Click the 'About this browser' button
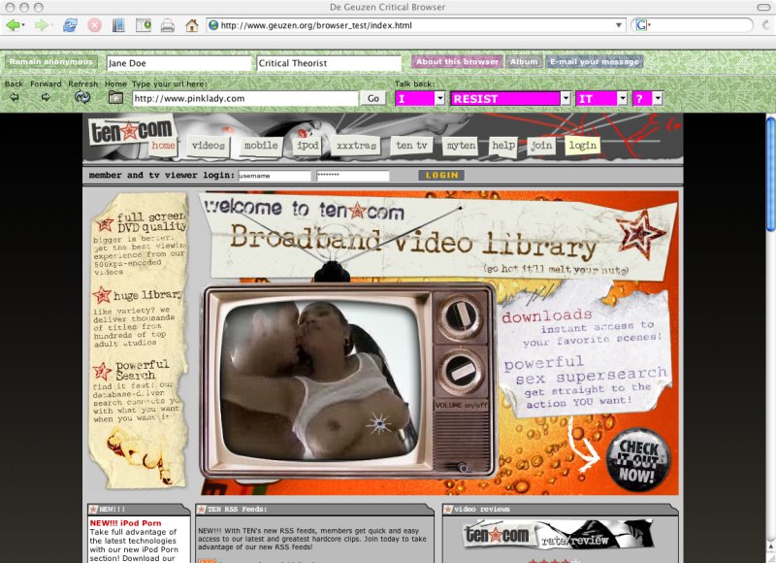This screenshot has height=563, width=776. [457, 62]
